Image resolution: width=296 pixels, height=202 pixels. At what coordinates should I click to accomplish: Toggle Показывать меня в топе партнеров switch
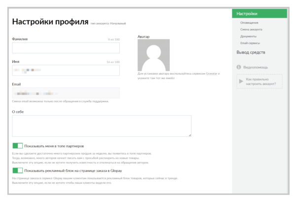pos(18,146)
